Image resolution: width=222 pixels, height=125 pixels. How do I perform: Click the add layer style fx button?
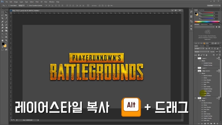tap(202, 124)
